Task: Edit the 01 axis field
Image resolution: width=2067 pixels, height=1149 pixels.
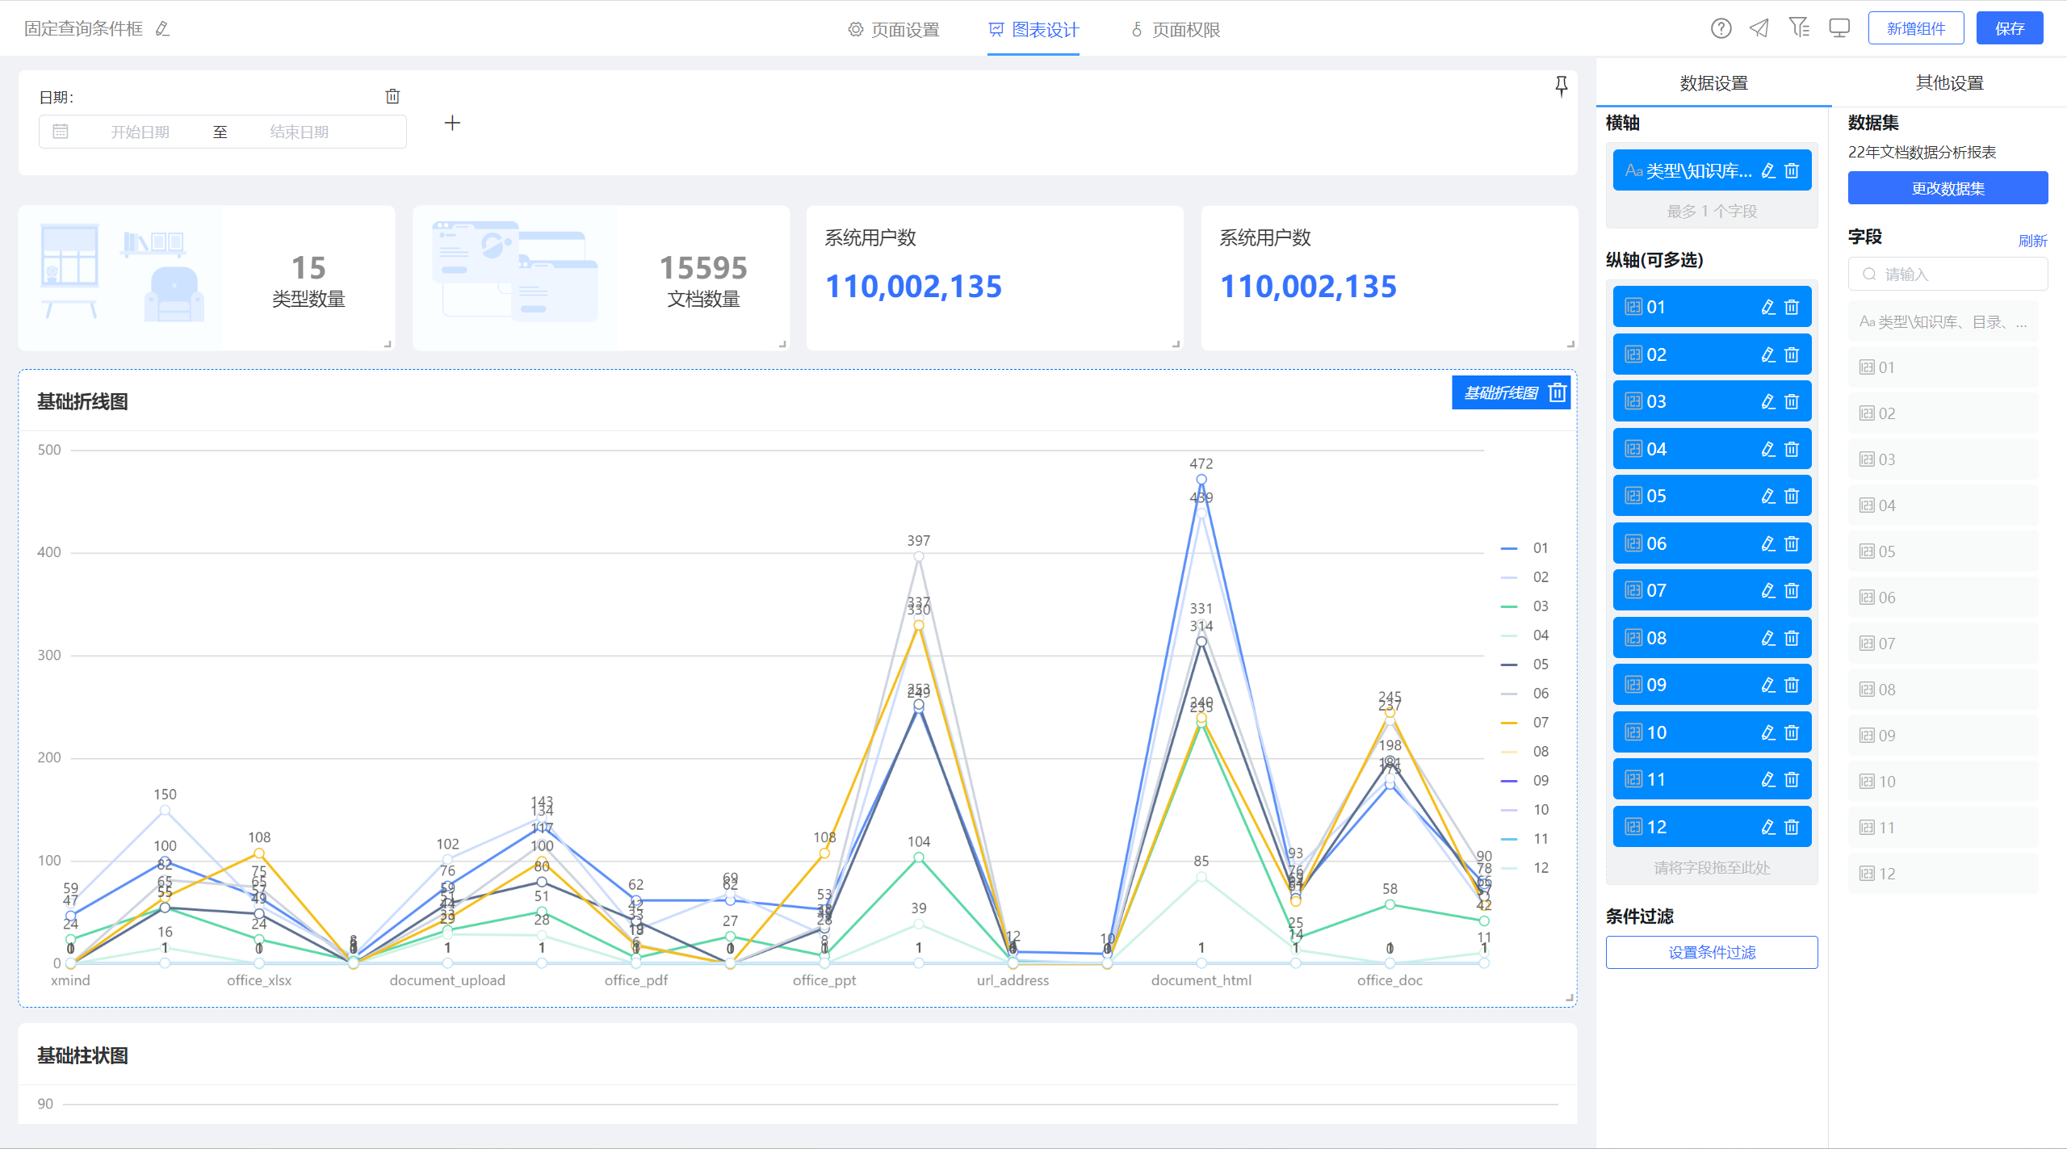Action: click(1768, 307)
